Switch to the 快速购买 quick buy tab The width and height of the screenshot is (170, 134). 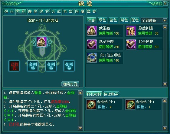(x=111, y=94)
